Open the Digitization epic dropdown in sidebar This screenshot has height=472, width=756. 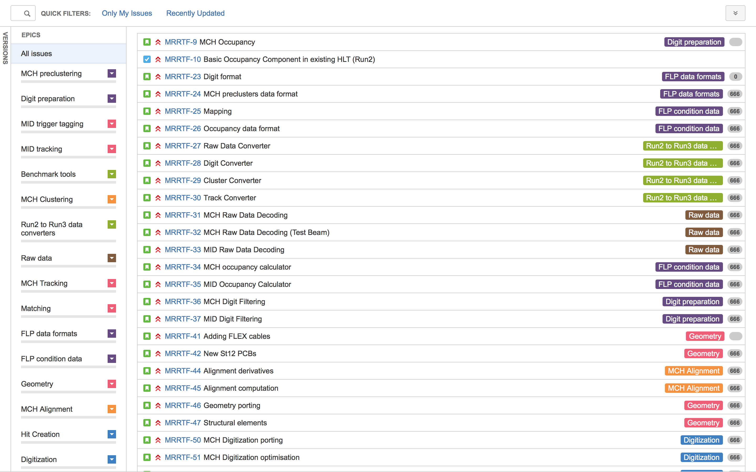coord(112,459)
